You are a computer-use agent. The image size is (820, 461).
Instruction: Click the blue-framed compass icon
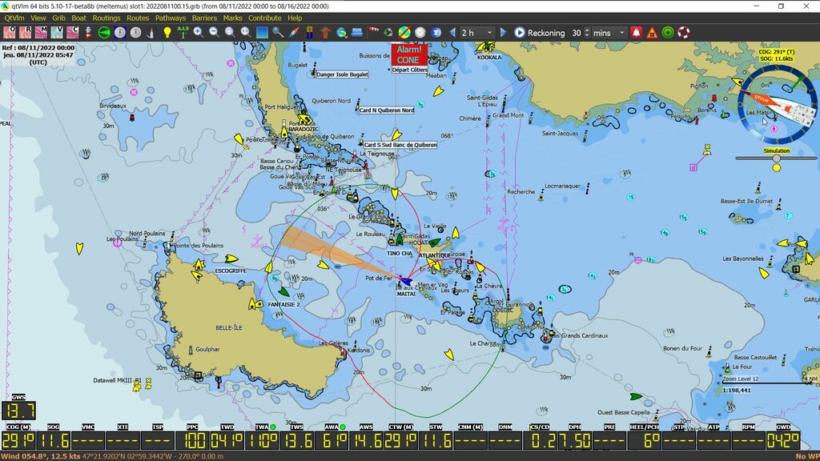pyautogui.click(x=120, y=32)
